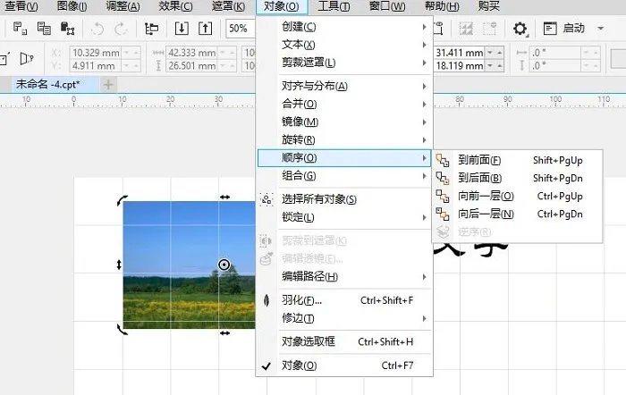The height and width of the screenshot is (395, 626).
Task: Click the top-left rotation handle of image
Action: 123,200
